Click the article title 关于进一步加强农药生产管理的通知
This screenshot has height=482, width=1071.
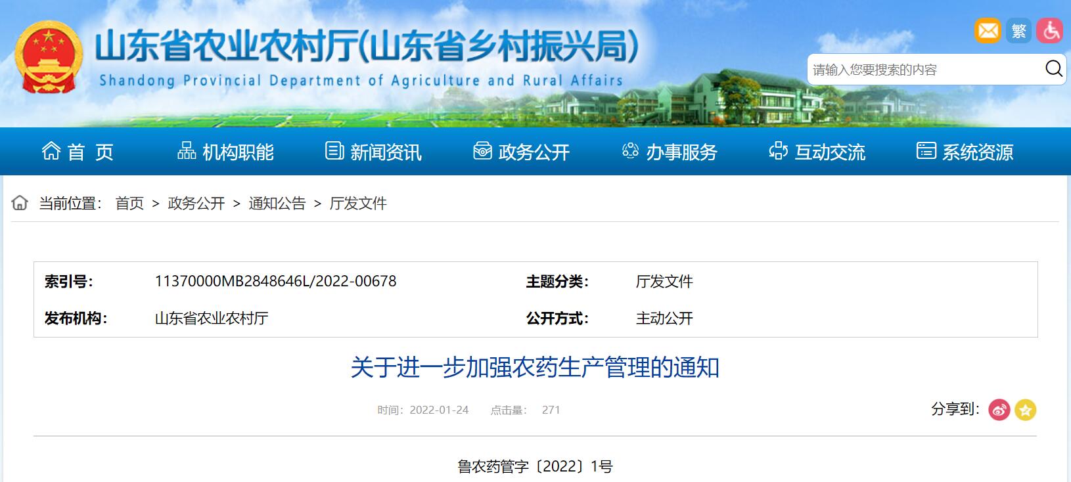[535, 368]
